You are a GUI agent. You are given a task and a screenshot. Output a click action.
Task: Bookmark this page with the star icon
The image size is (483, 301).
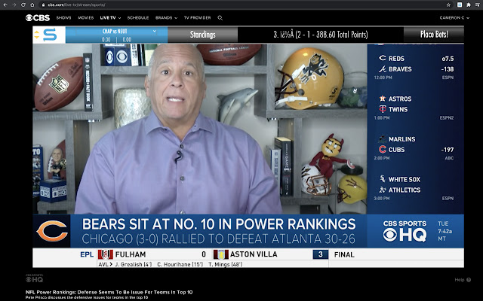pos(448,5)
